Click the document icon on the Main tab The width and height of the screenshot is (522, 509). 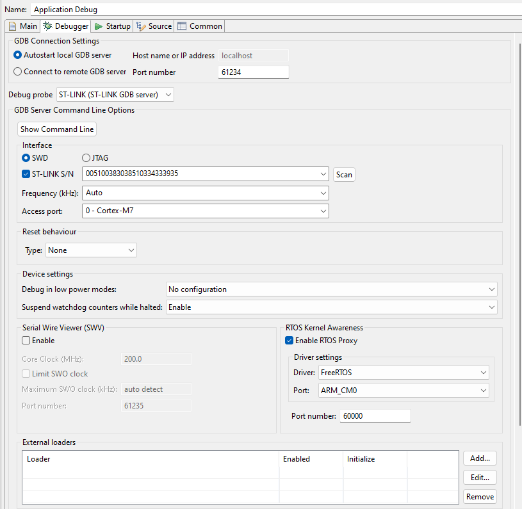click(x=11, y=26)
